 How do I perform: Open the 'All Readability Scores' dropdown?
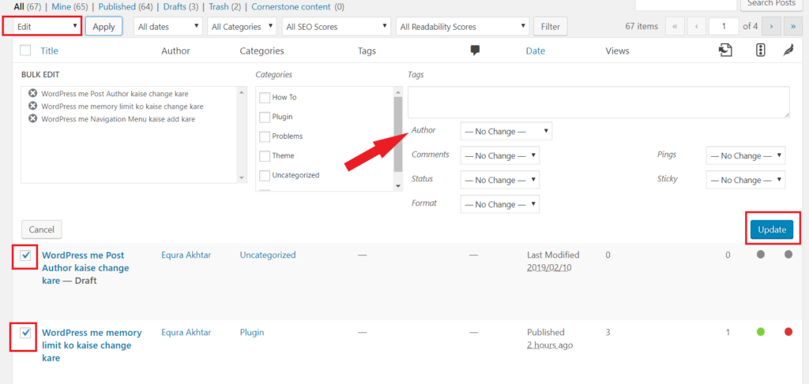tap(463, 27)
